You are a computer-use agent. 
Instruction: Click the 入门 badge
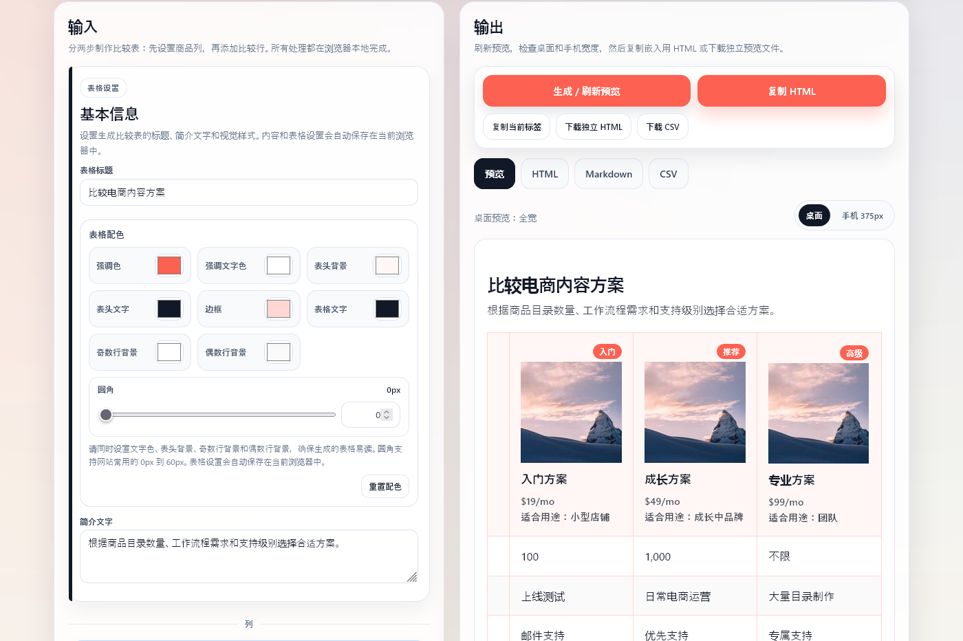click(607, 351)
